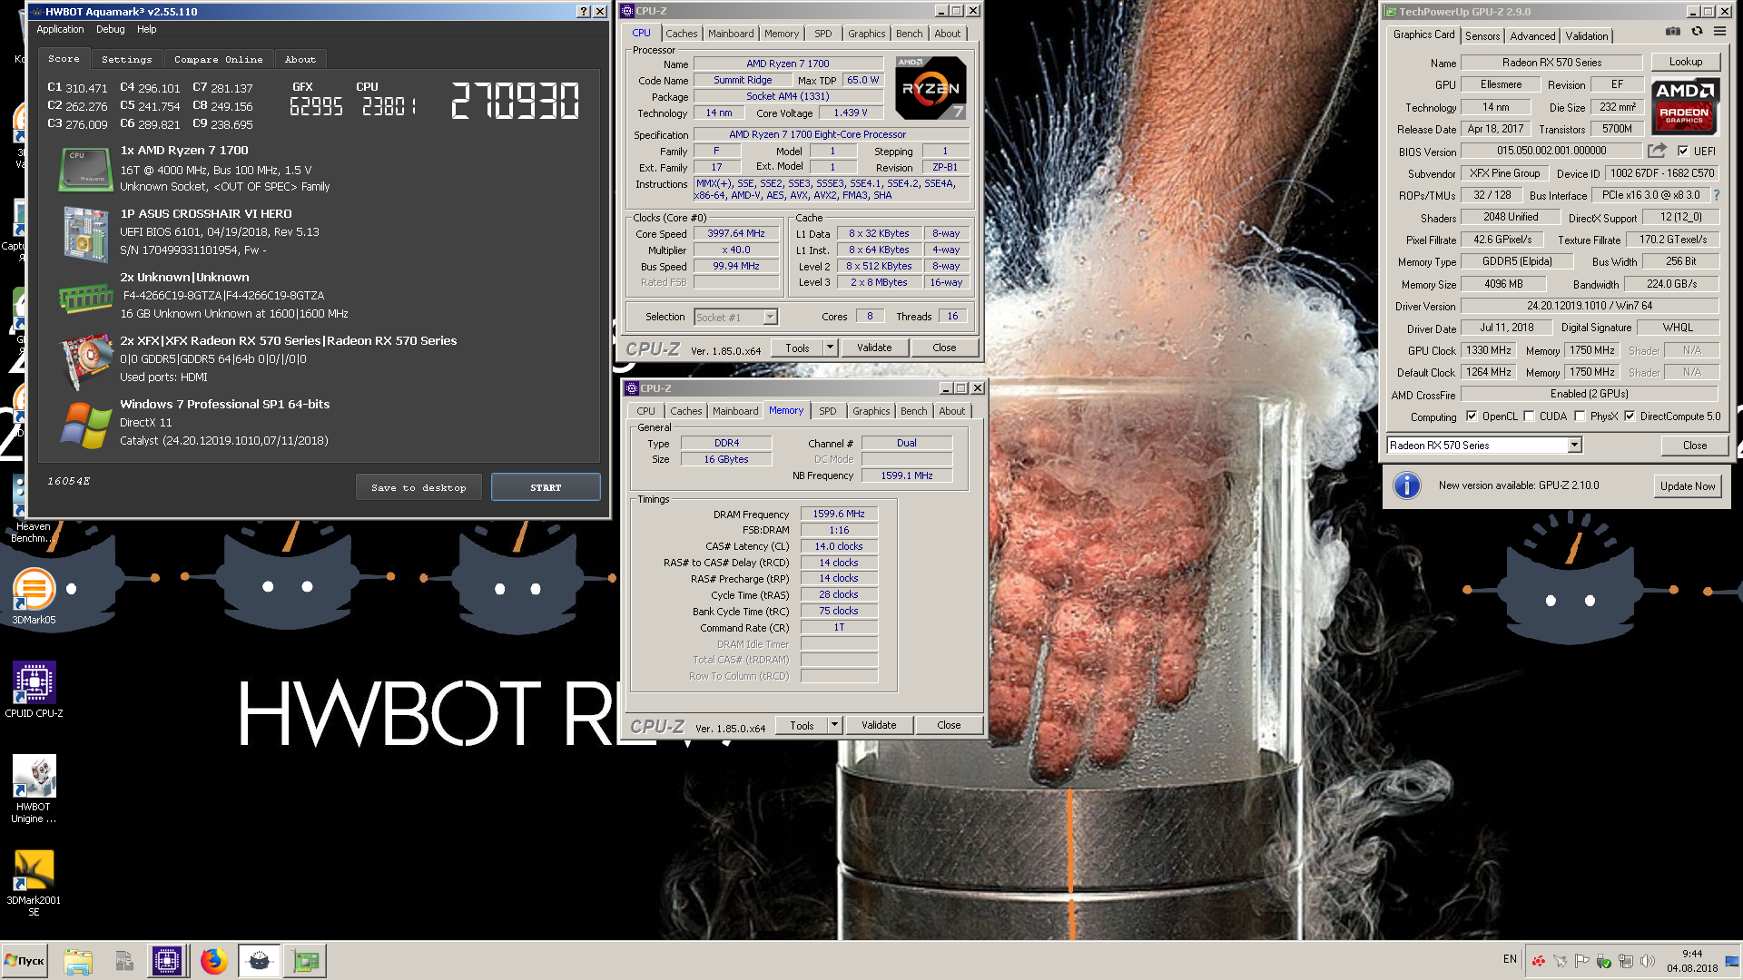This screenshot has height=980, width=1743.
Task: Click Validate in lower CPU-Z window
Action: tap(879, 725)
